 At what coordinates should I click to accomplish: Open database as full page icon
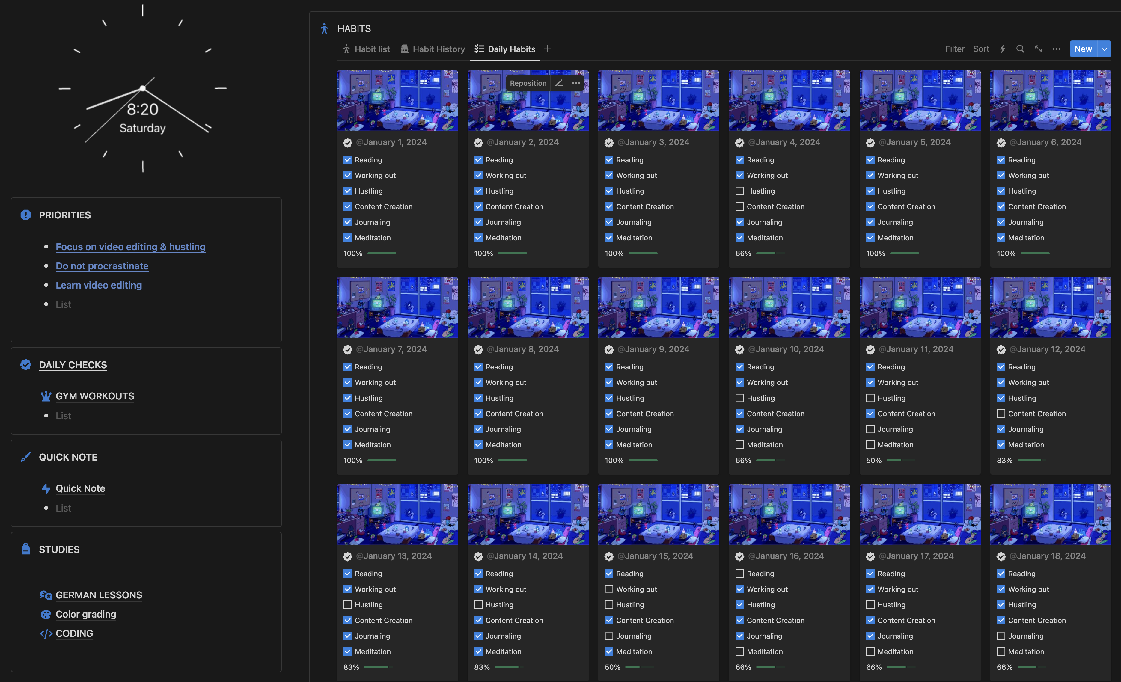[1038, 49]
